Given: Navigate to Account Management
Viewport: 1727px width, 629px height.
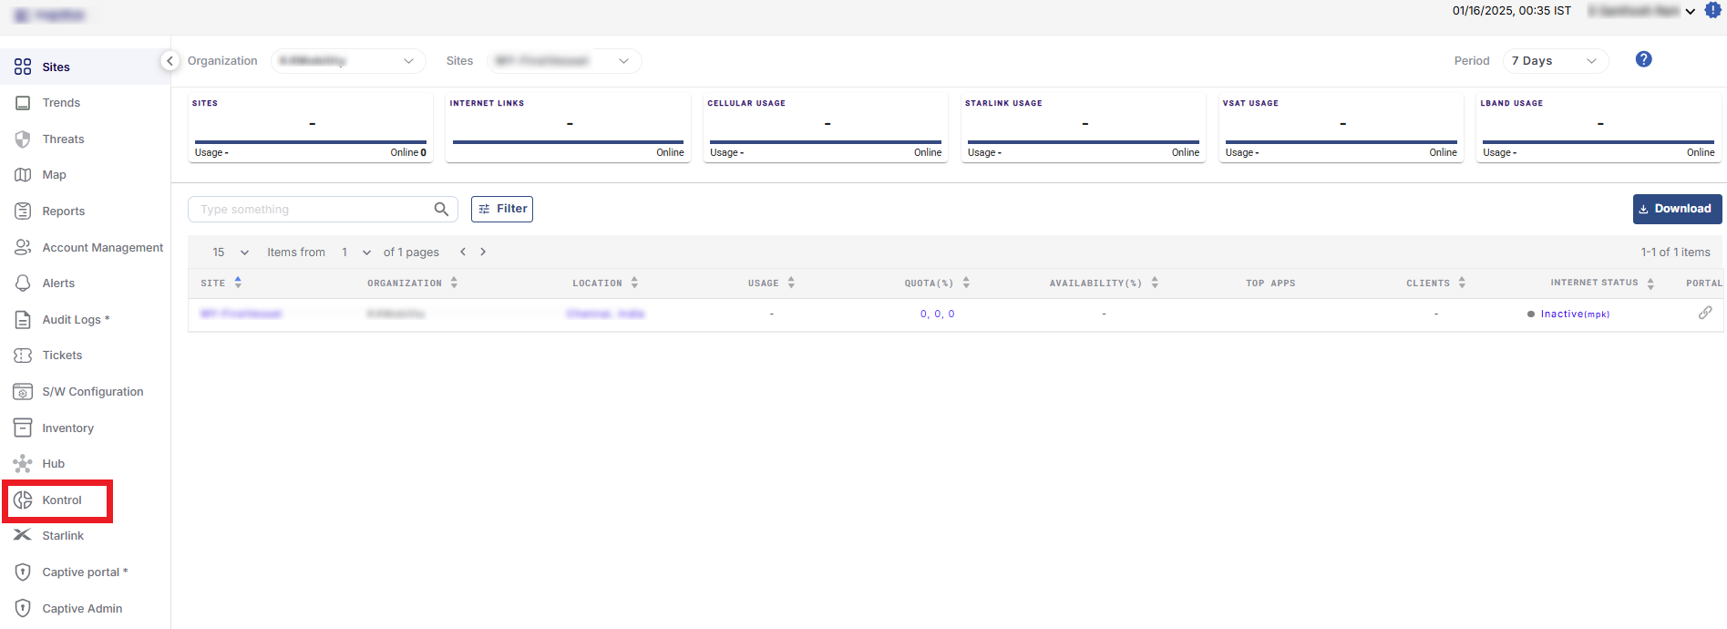Looking at the screenshot, I should click(x=102, y=247).
